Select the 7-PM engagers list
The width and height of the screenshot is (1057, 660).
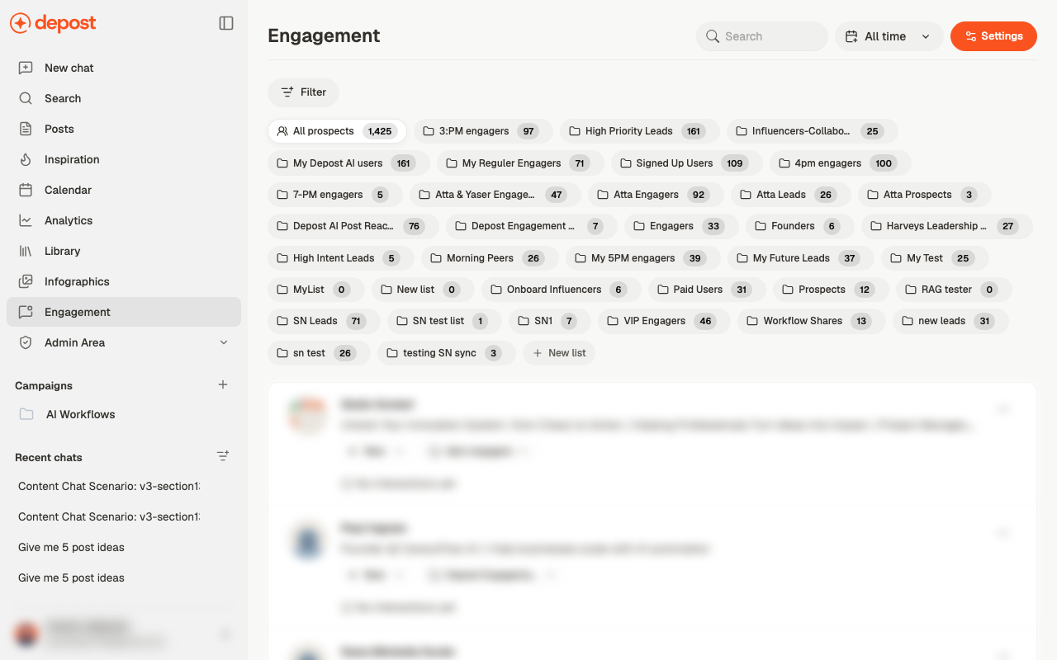pyautogui.click(x=335, y=195)
